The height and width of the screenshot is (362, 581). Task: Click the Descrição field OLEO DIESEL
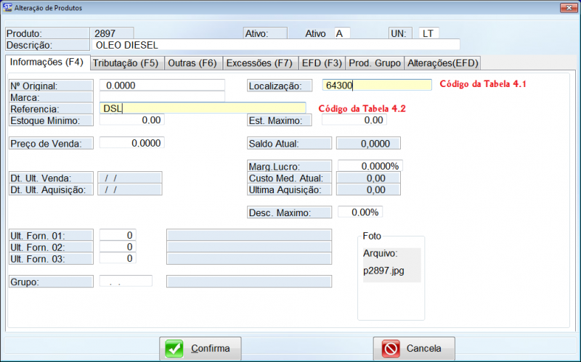(x=277, y=45)
